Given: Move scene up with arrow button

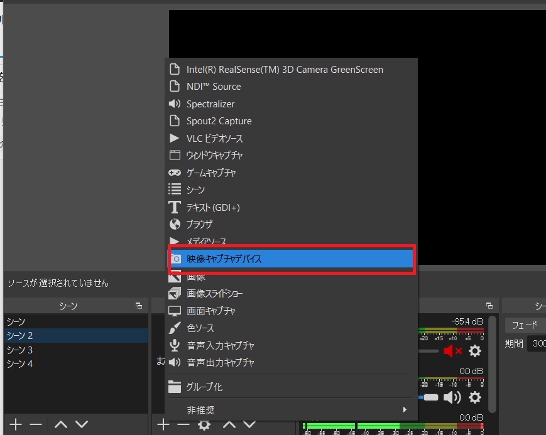Looking at the screenshot, I should click(61, 424).
